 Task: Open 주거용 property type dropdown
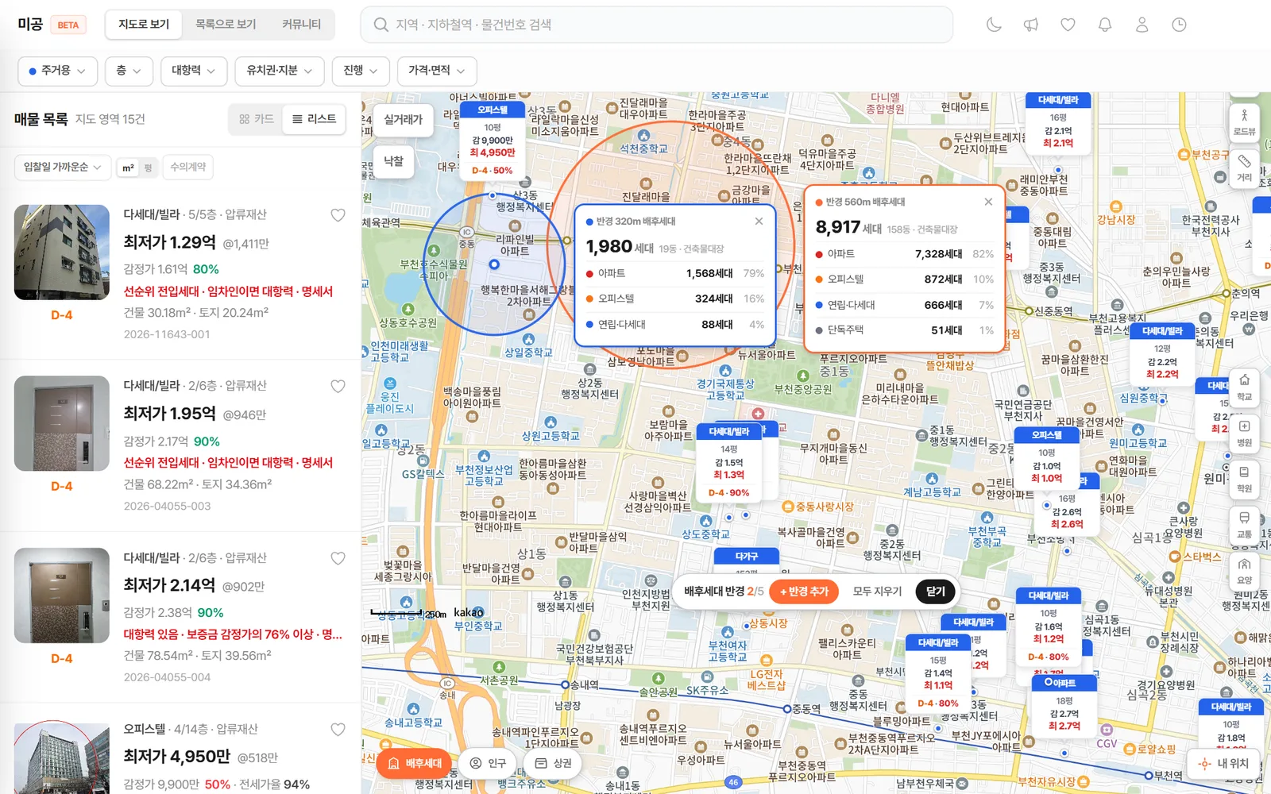point(57,71)
